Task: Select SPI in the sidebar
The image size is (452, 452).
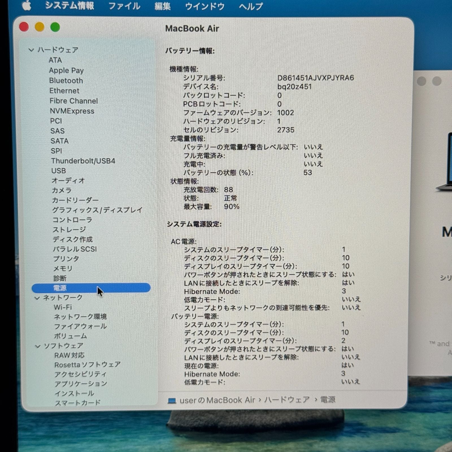Action: pyautogui.click(x=56, y=151)
